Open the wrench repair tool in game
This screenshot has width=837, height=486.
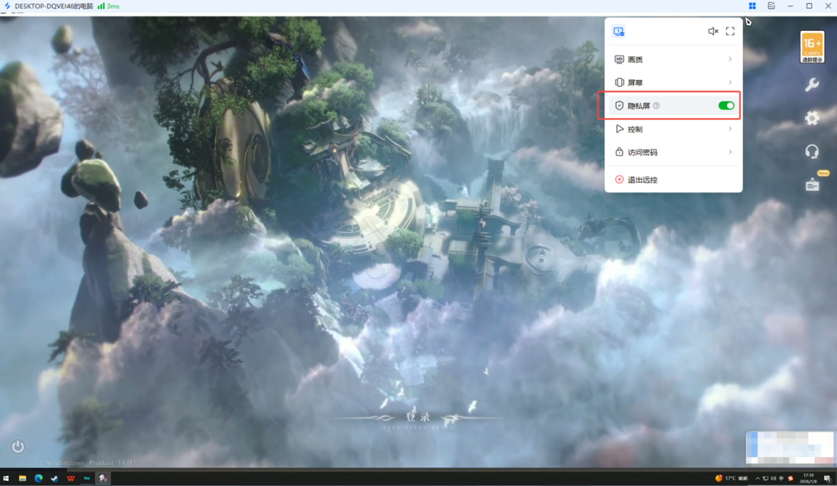812,85
